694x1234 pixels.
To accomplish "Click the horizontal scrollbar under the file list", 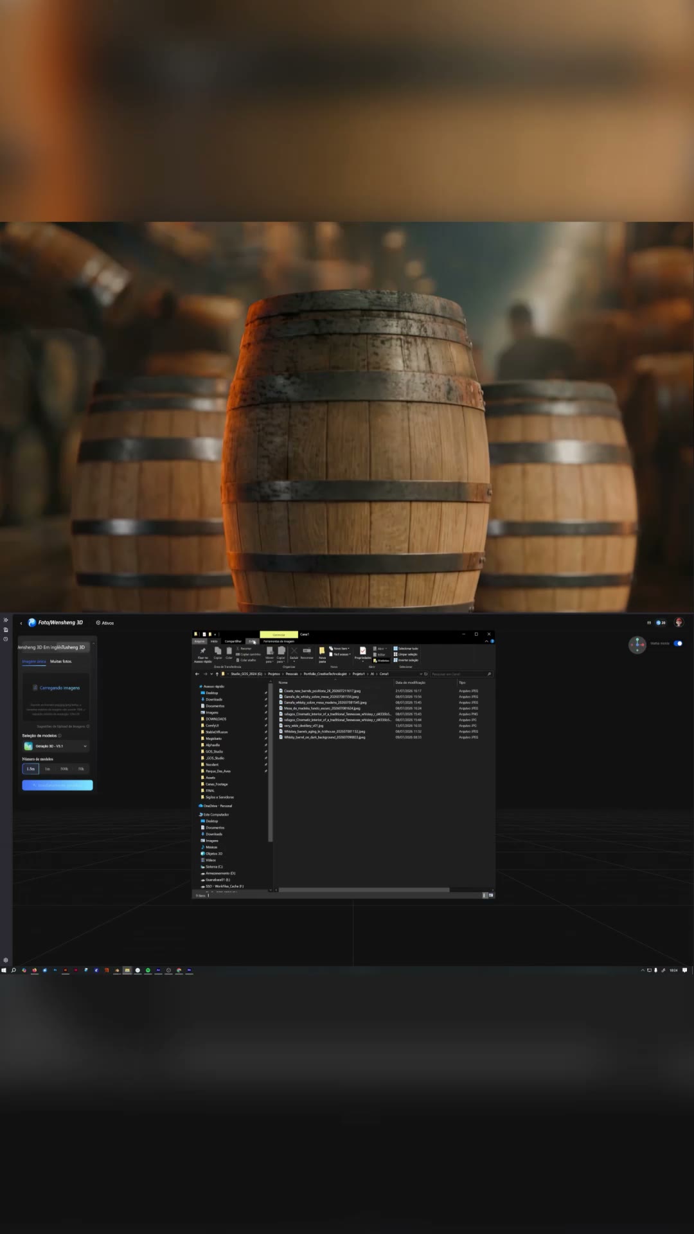I will pos(364,890).
